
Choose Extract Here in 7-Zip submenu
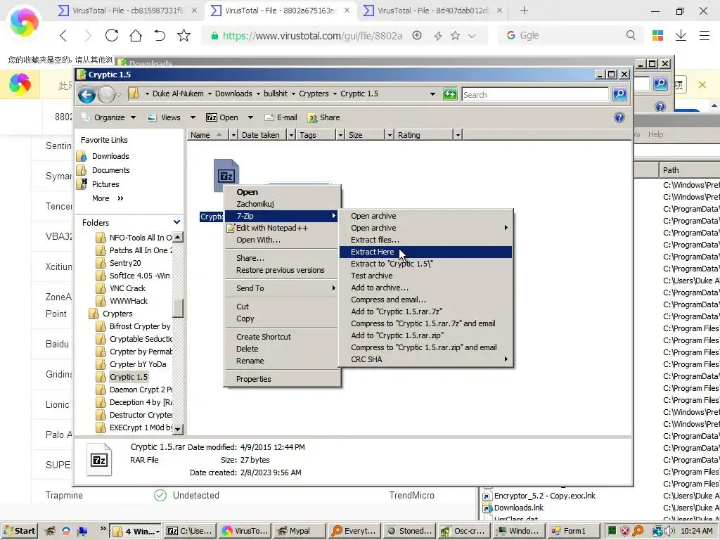(x=425, y=252)
